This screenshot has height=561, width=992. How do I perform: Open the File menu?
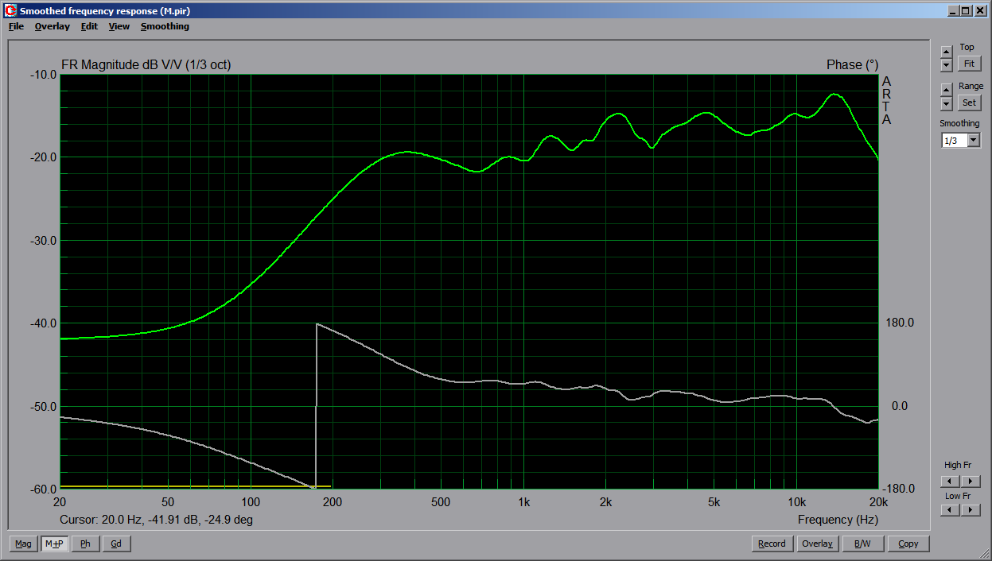[x=16, y=26]
